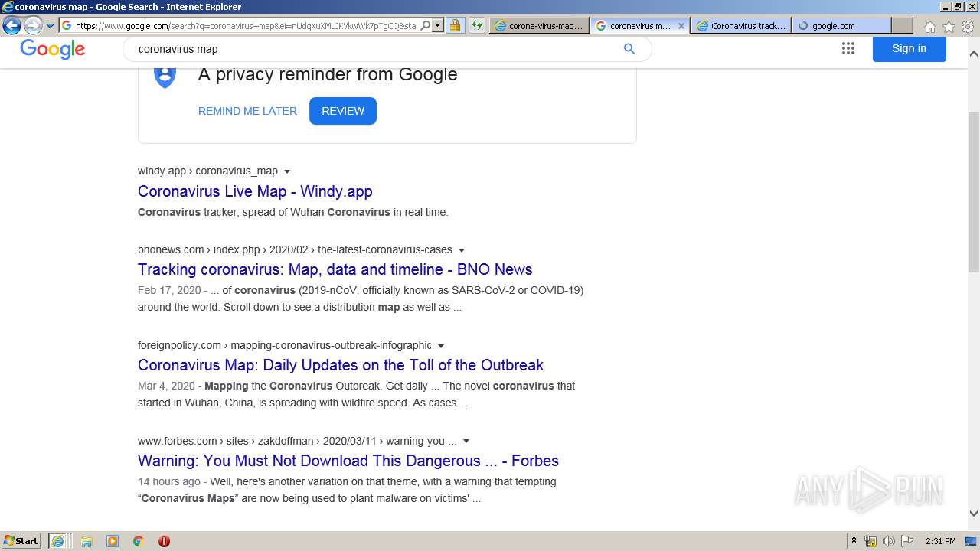The height and width of the screenshot is (551, 980).
Task: Switch to the google.com tab
Action: coord(841,25)
